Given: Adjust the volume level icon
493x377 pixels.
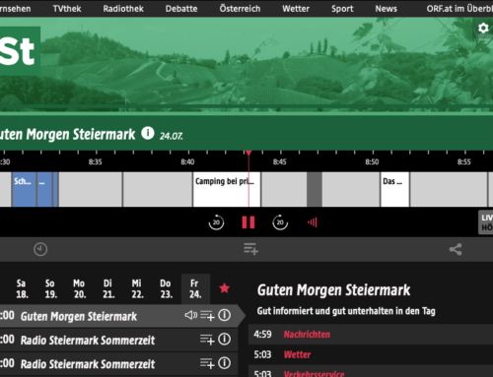Looking at the screenshot, I should [313, 222].
